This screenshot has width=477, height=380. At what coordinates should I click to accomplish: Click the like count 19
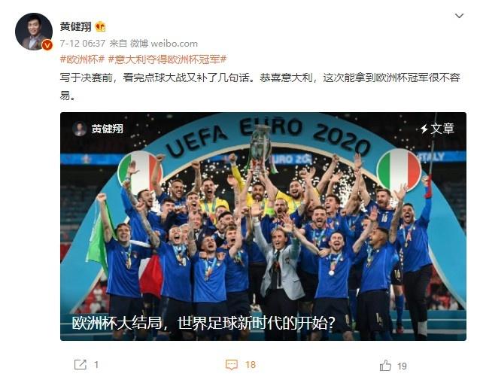click(402, 366)
